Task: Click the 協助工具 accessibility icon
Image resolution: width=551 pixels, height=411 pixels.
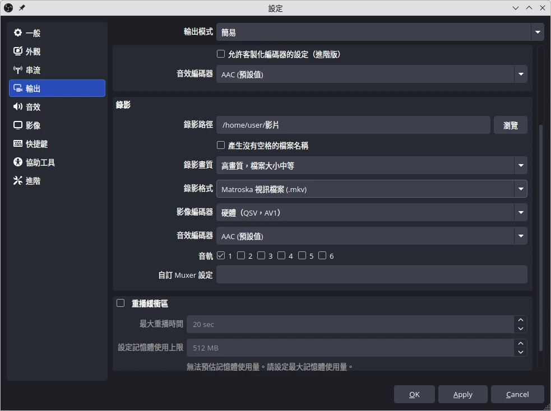Action: pos(18,162)
